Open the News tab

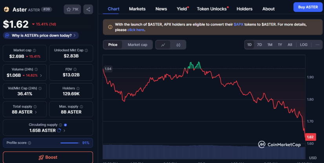[x=161, y=9]
